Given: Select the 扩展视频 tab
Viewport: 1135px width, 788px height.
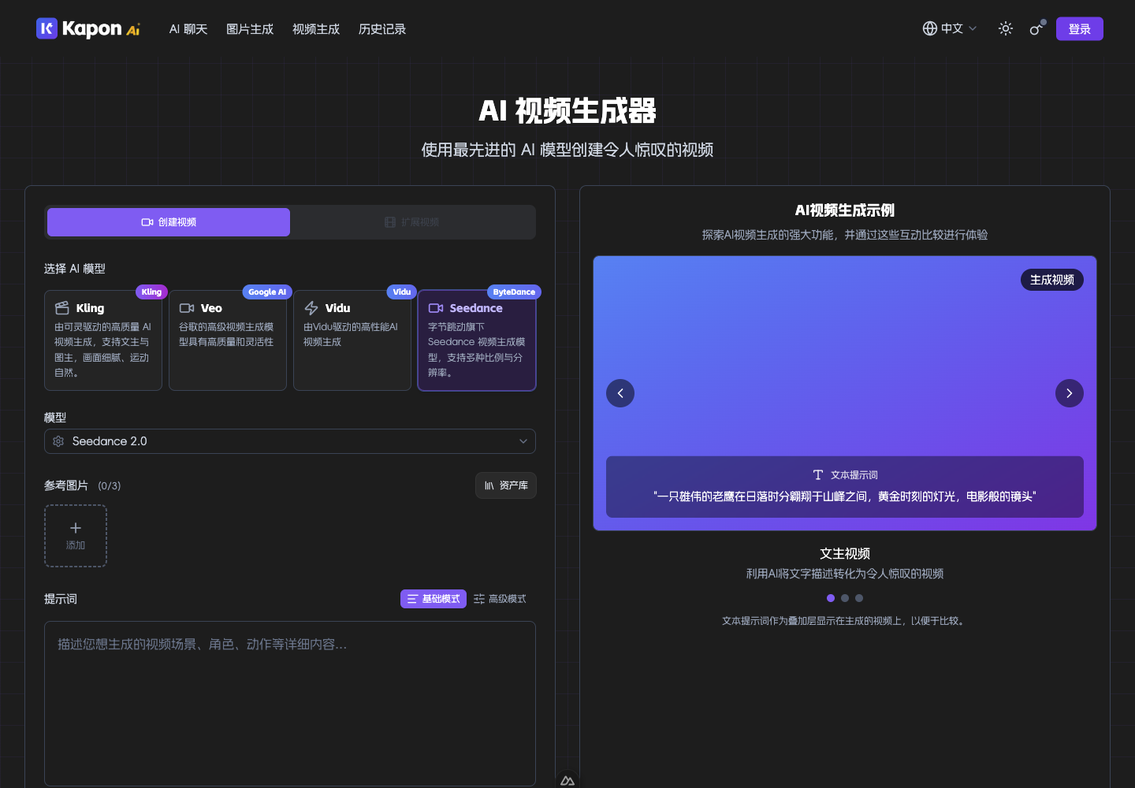Looking at the screenshot, I should (x=412, y=222).
